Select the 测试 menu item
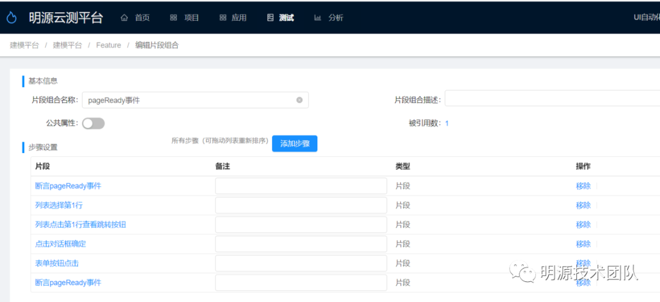The height and width of the screenshot is (302, 660). 286,18
